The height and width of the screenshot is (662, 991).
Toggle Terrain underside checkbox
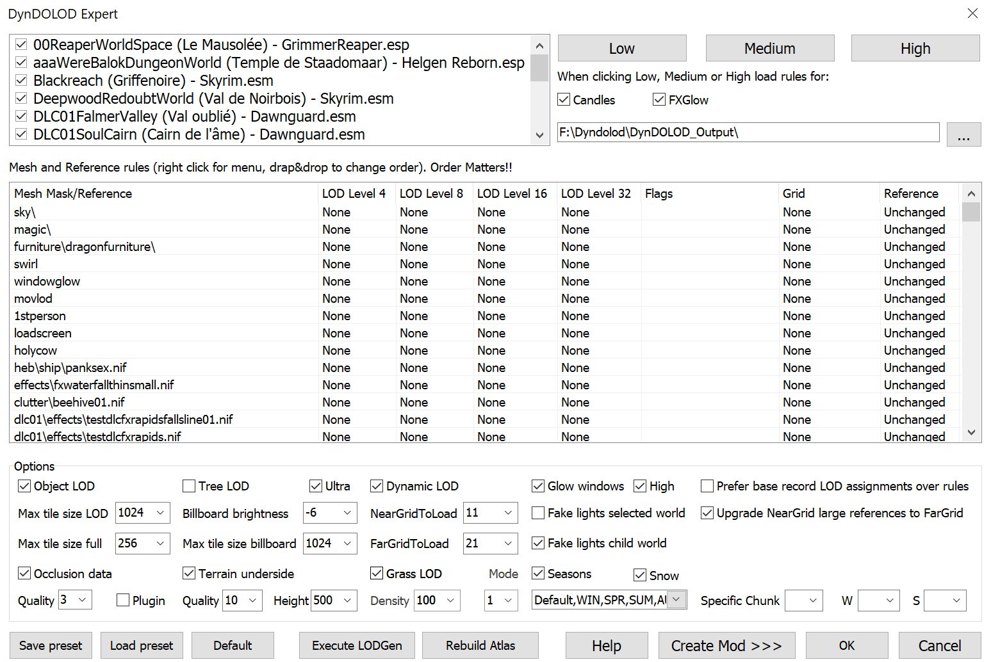click(x=189, y=573)
